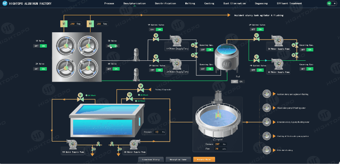Image resolution: width=340 pixels, height=164 pixels.
Task: Select the 3# Water Supply Pump icon
Action: coord(278,40)
